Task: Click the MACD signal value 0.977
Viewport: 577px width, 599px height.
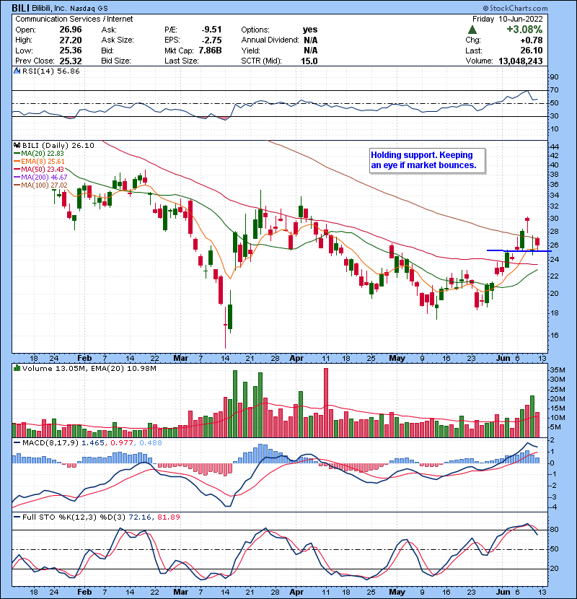Action: 122,443
